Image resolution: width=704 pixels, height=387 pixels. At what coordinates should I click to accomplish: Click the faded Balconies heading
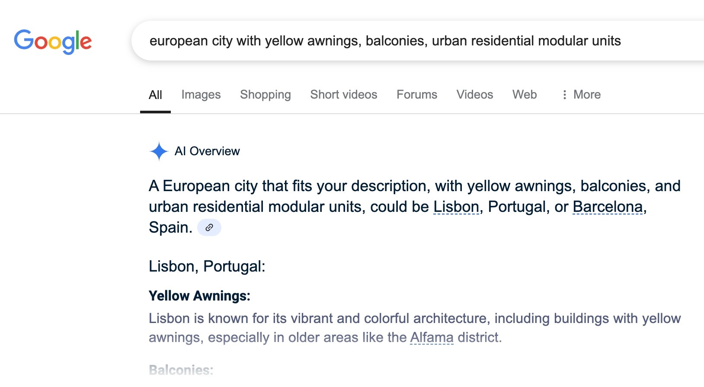click(181, 370)
